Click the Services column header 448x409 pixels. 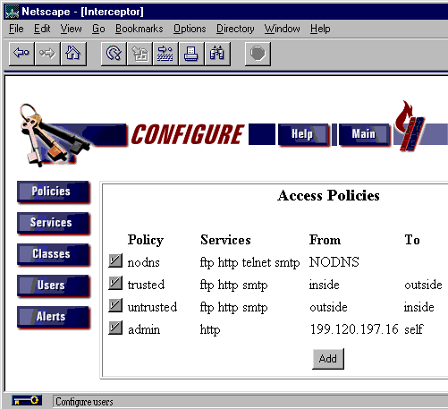coord(225,240)
